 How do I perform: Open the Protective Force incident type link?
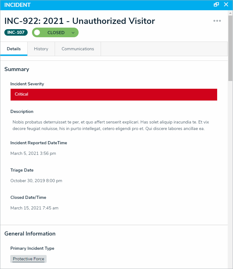pos(29,259)
